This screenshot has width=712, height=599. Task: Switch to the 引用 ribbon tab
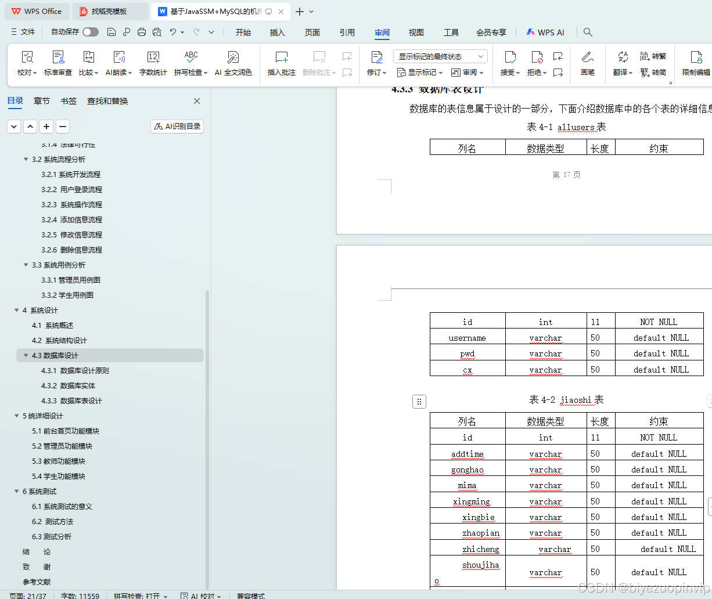tap(347, 33)
